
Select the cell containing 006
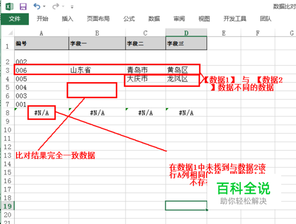[x=41, y=70]
